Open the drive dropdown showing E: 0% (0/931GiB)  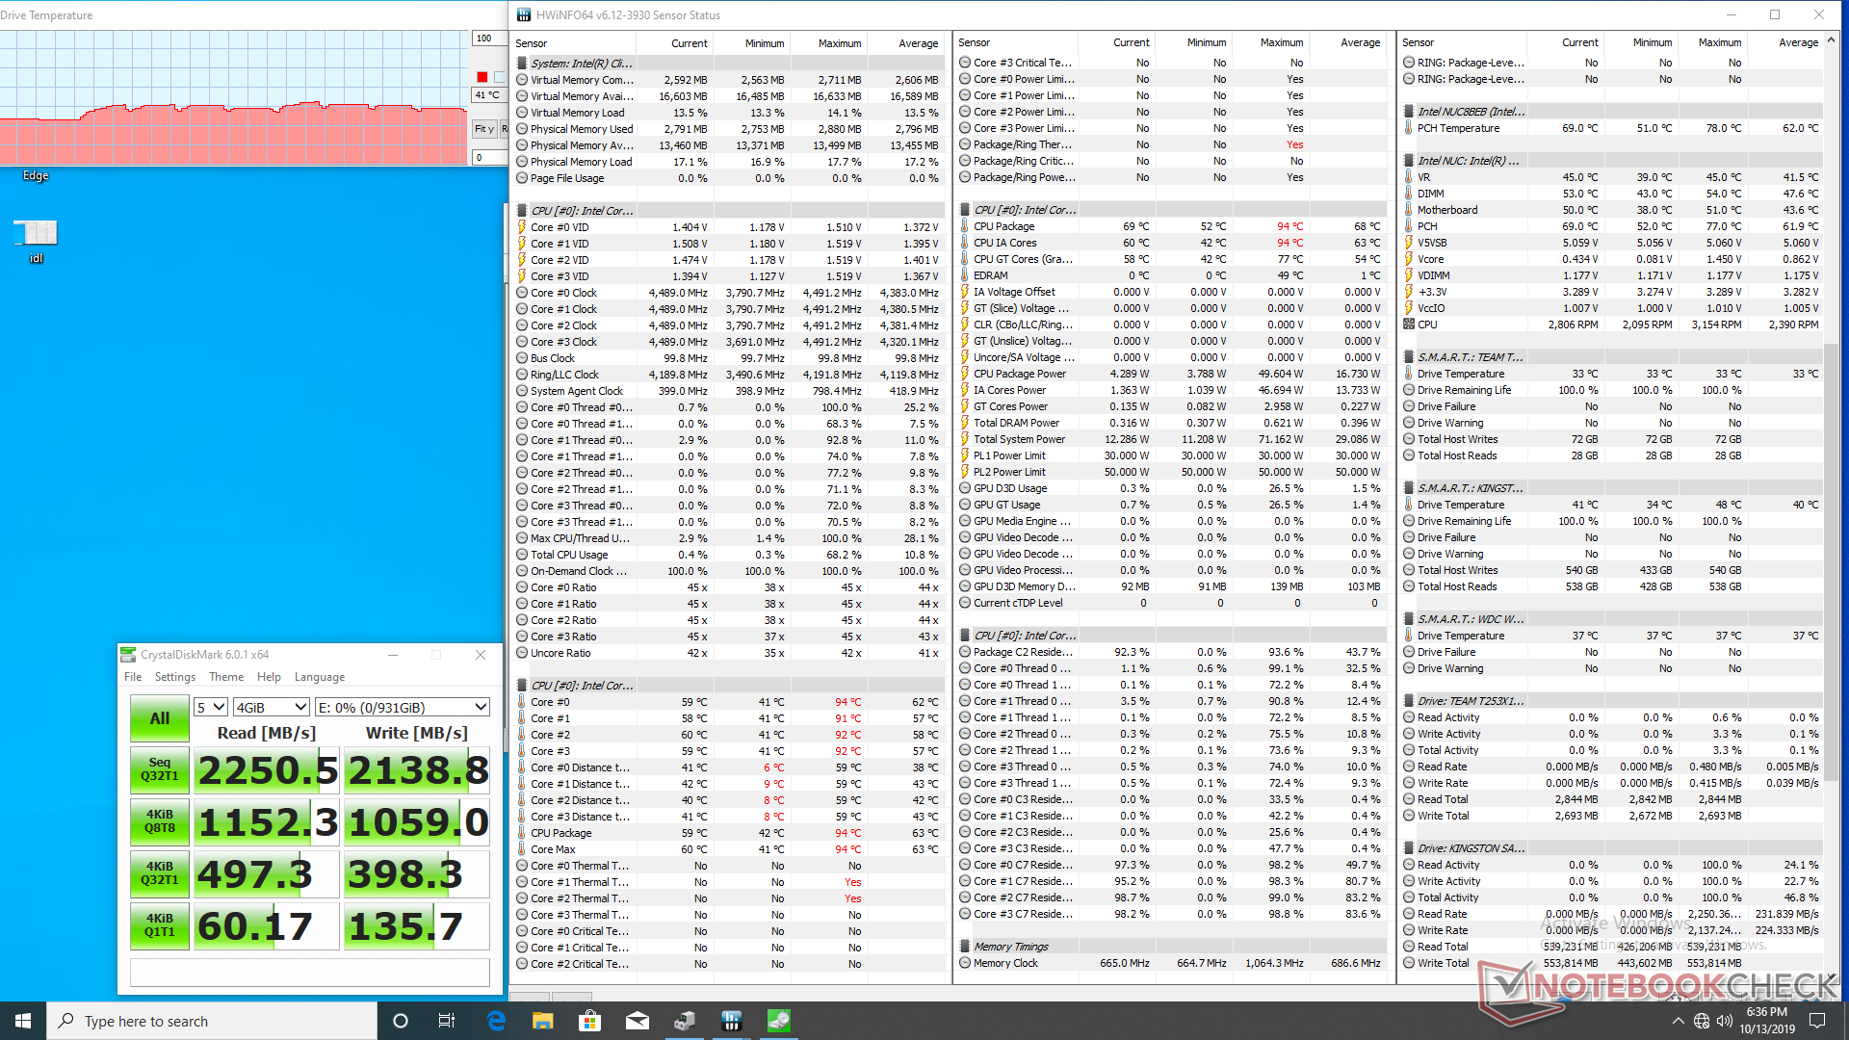tap(403, 708)
